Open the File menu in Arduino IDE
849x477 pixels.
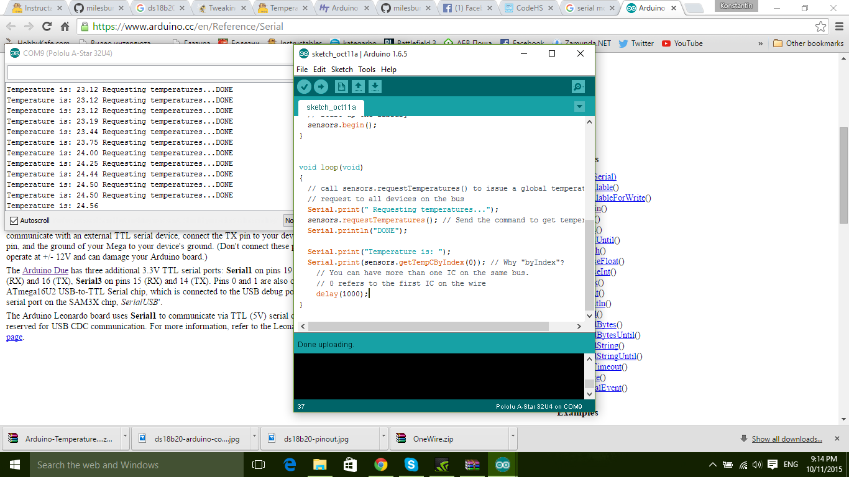[302, 70]
